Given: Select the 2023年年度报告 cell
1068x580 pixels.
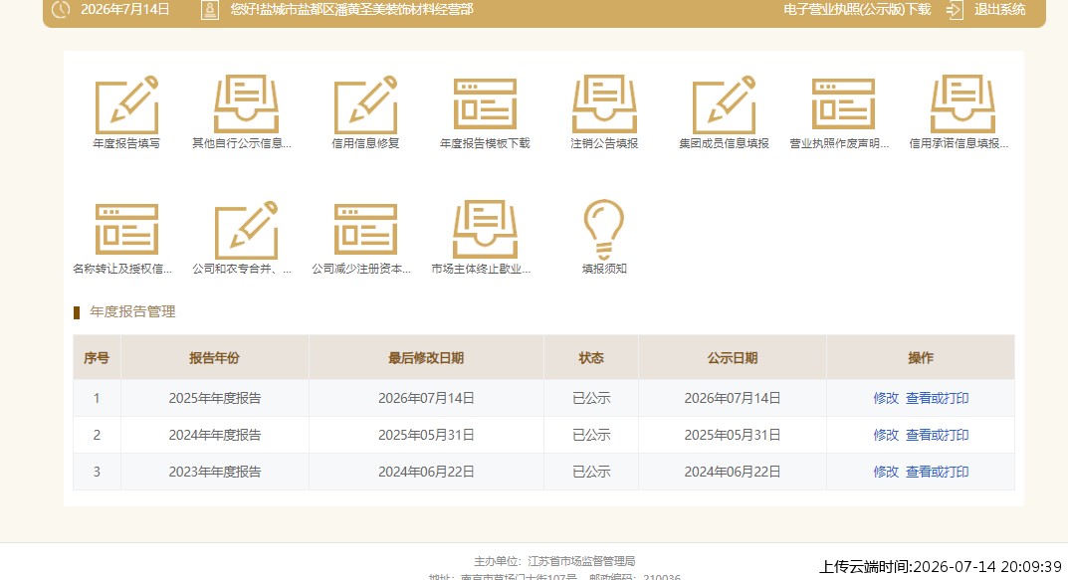Looking at the screenshot, I should coord(215,472).
